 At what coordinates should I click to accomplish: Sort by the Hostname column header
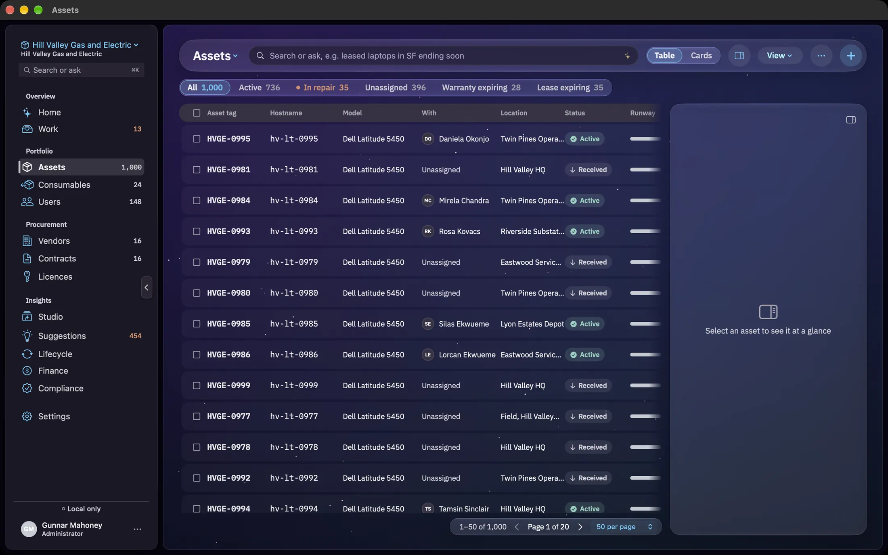286,113
